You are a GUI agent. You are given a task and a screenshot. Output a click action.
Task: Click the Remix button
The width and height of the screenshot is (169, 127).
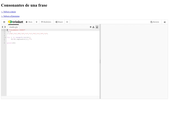click(155, 22)
